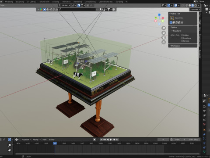Switch to solid viewport shading
Screen dimensions: 210x158
pyautogui.click(x=189, y=5)
